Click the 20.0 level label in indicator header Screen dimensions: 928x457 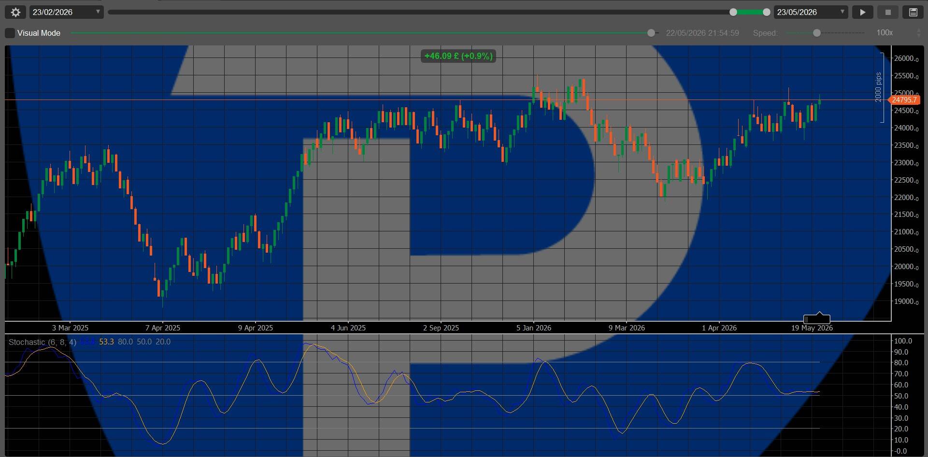tap(163, 342)
